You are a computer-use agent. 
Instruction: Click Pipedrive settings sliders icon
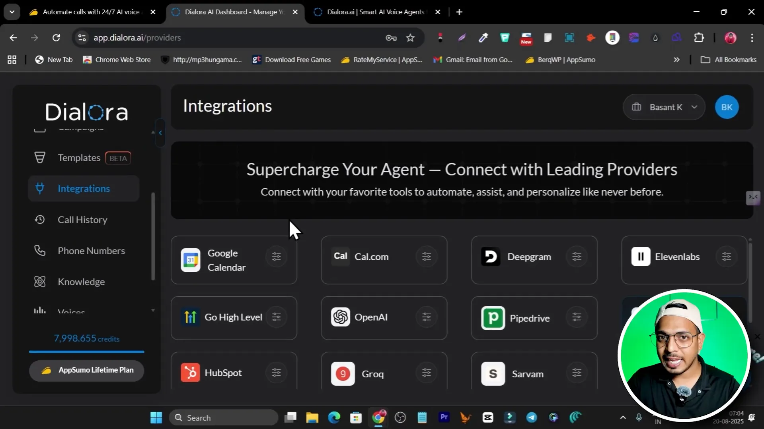click(x=577, y=317)
